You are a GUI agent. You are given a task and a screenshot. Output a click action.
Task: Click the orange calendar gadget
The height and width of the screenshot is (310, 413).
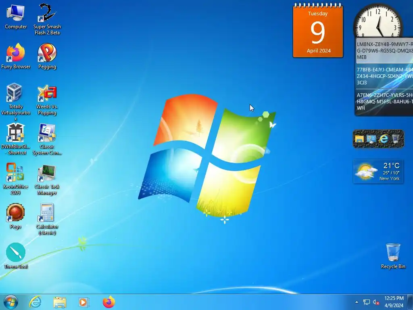318,30
